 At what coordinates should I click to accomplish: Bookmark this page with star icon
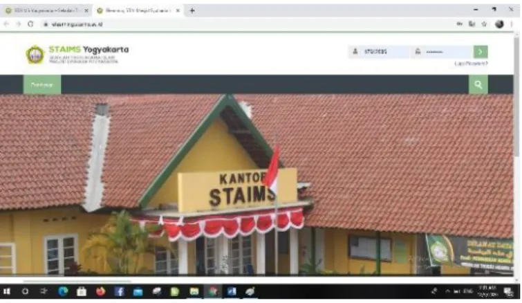click(x=485, y=24)
